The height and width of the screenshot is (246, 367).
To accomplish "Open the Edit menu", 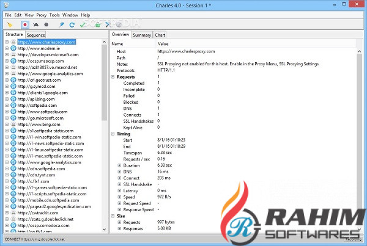I will (18, 15).
